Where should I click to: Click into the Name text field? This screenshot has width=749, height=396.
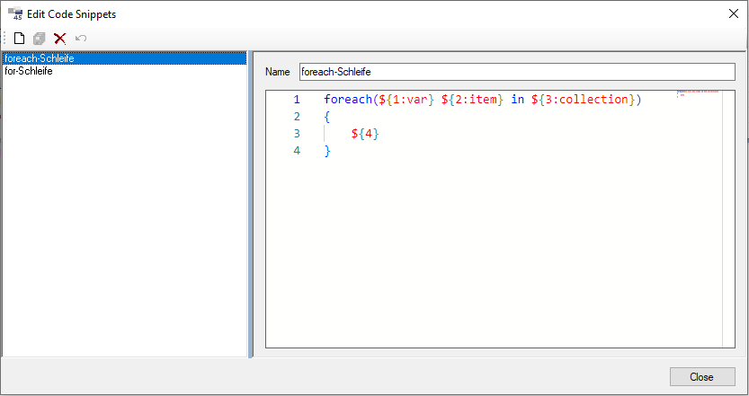tap(516, 72)
